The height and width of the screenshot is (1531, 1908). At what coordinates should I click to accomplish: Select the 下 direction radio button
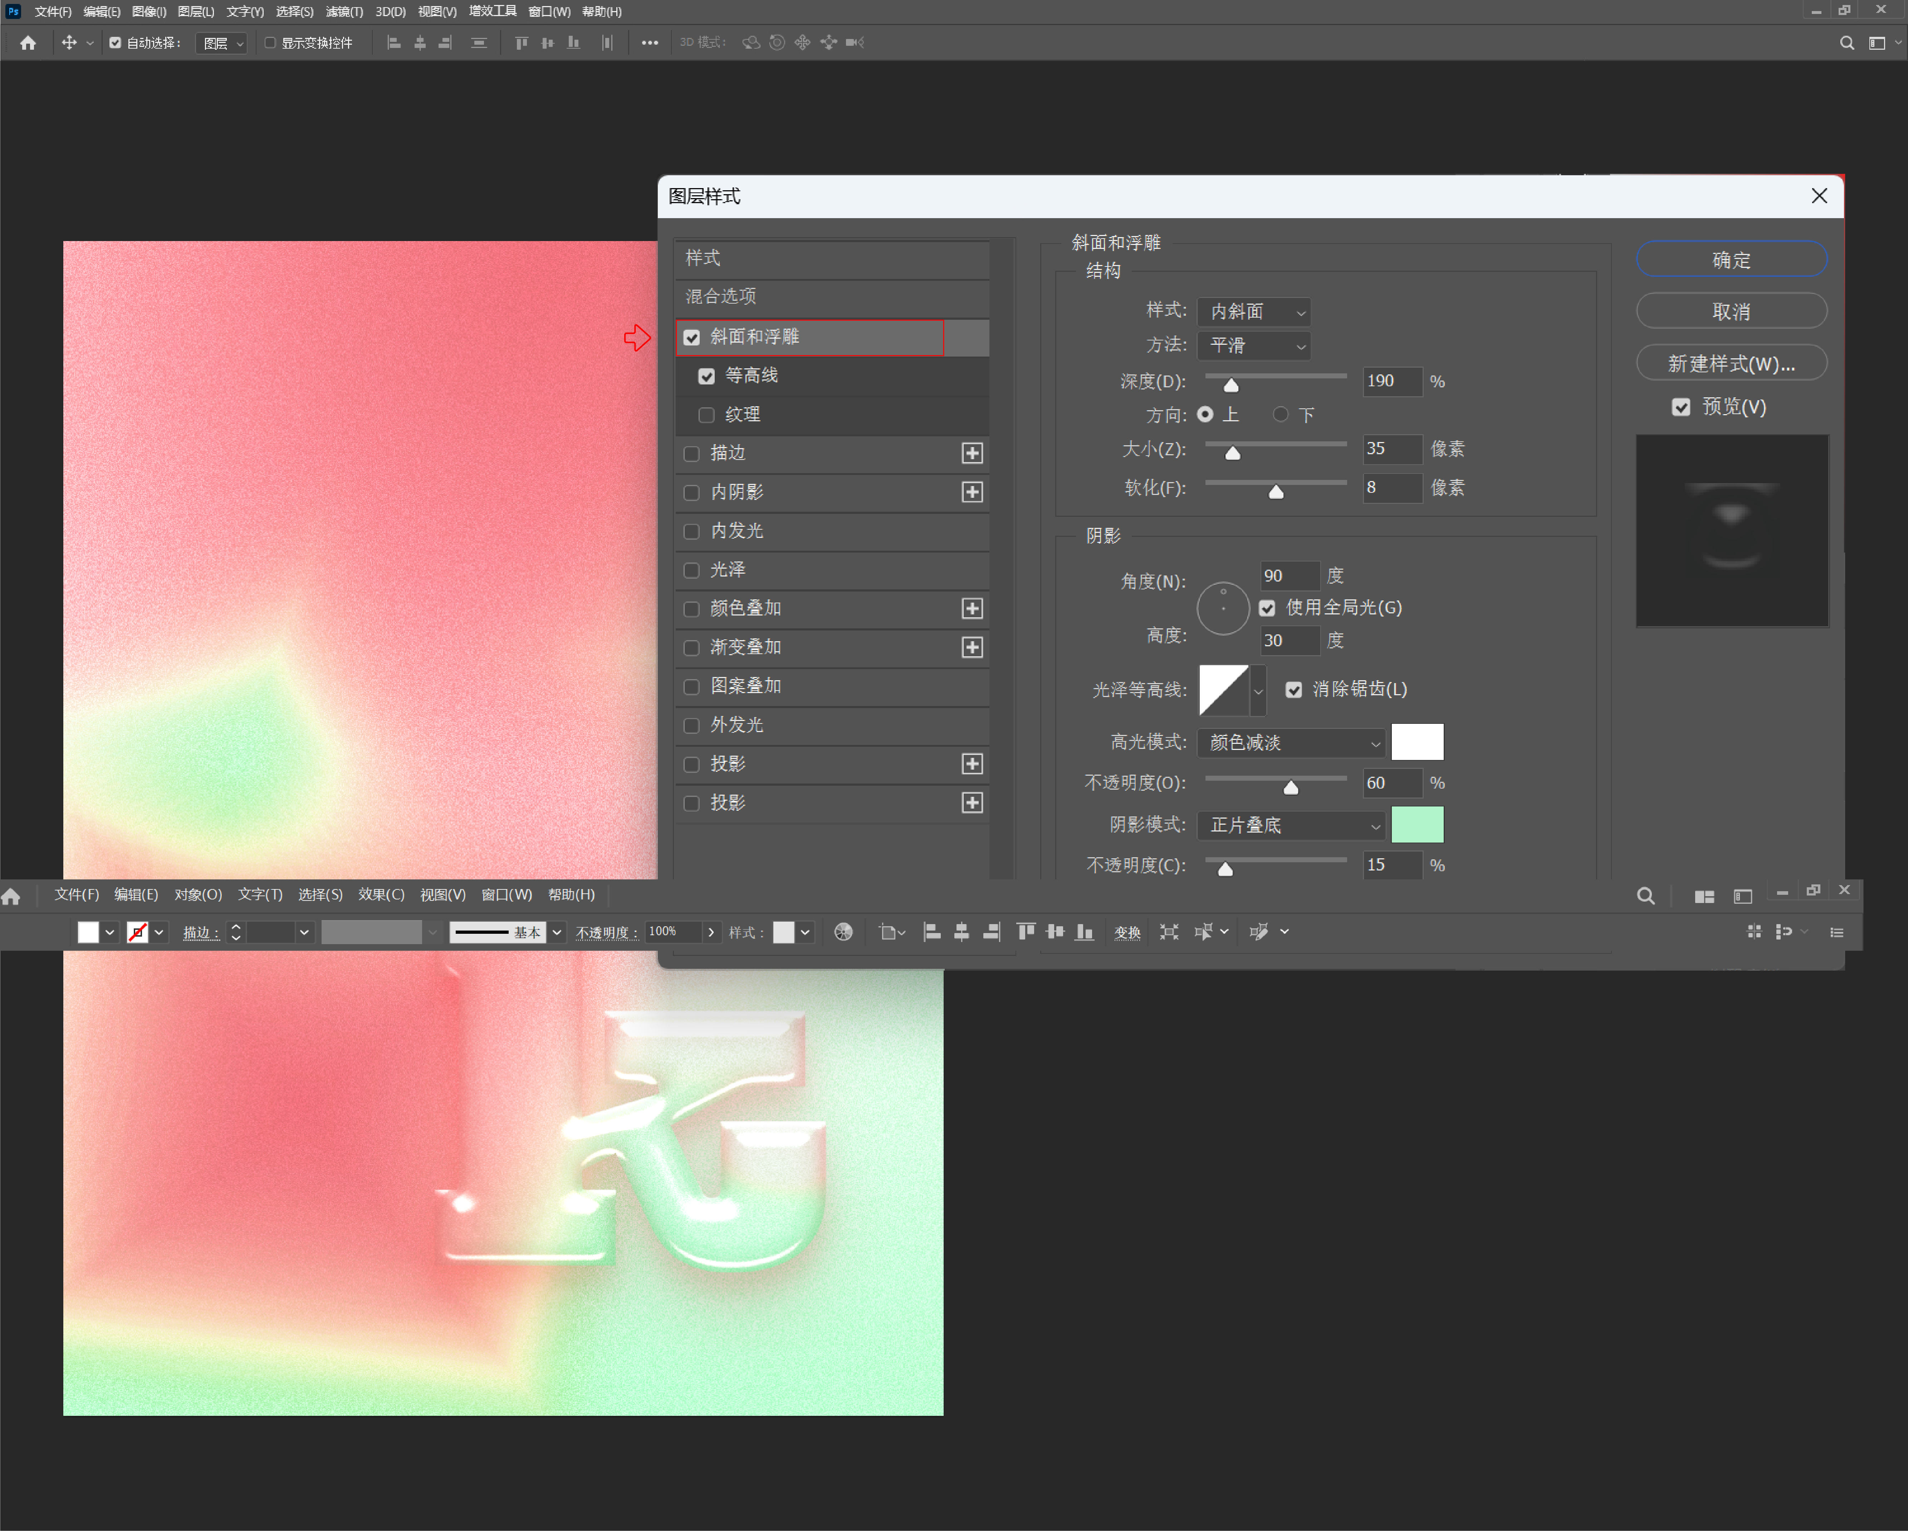(x=1281, y=414)
